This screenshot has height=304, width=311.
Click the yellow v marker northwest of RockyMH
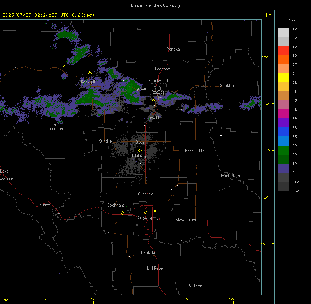[63, 66]
